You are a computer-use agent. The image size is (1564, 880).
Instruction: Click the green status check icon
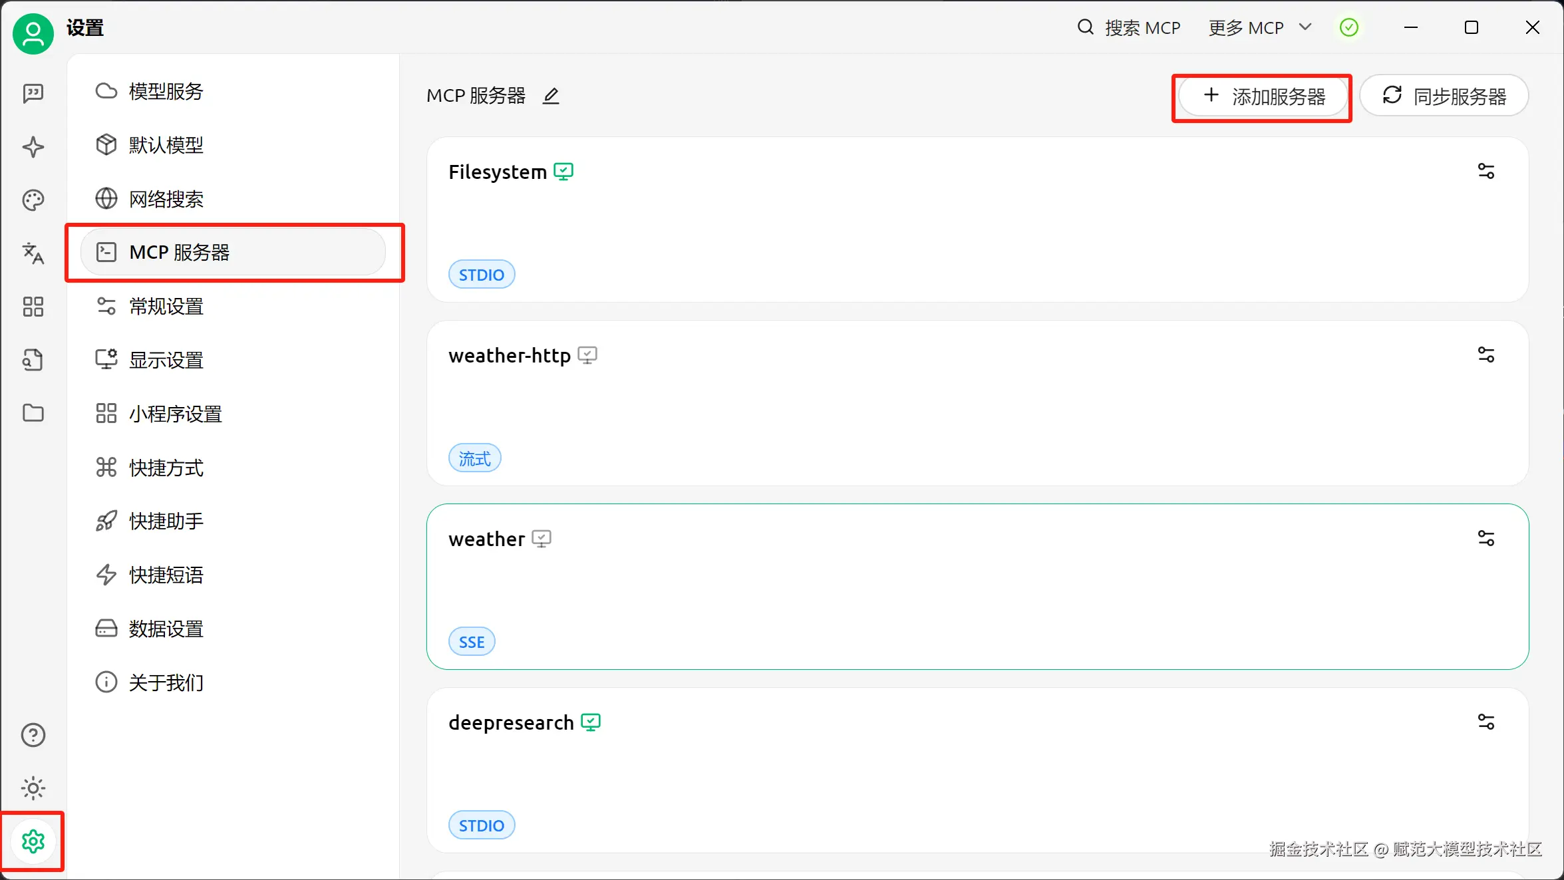pyautogui.click(x=1348, y=28)
